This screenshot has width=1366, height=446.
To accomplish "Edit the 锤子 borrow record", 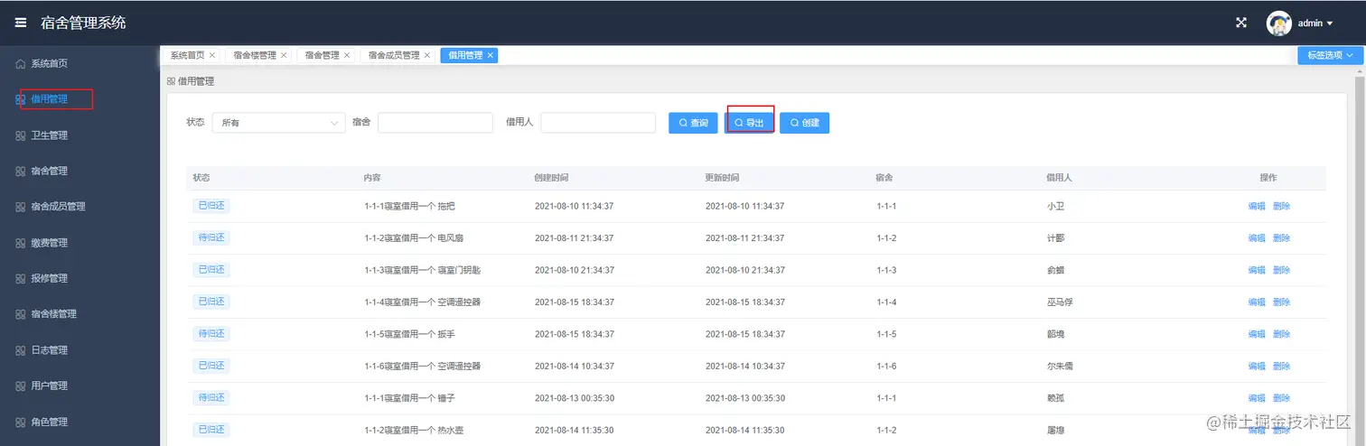I will click(1257, 398).
